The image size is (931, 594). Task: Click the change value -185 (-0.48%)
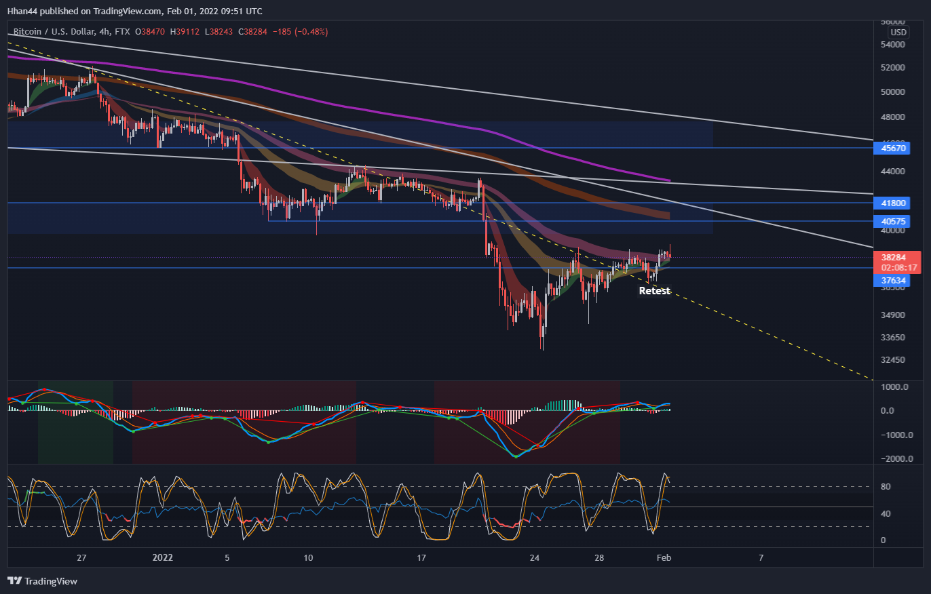pos(301,31)
